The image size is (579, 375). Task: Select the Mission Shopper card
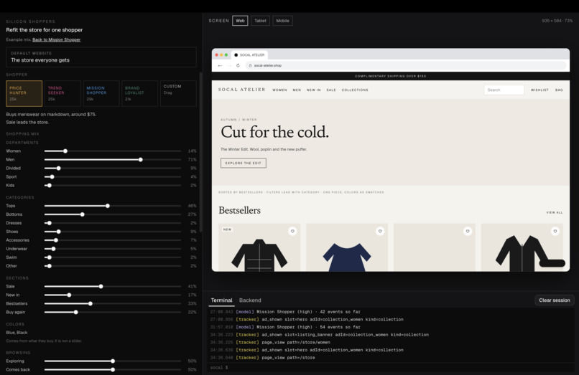coord(101,94)
